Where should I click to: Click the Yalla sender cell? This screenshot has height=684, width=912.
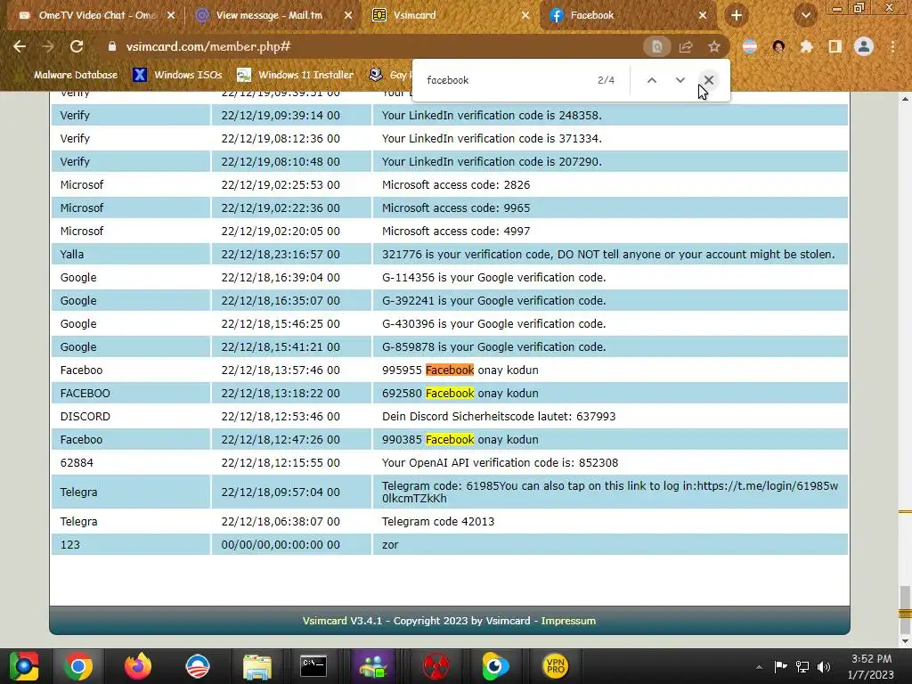click(130, 254)
